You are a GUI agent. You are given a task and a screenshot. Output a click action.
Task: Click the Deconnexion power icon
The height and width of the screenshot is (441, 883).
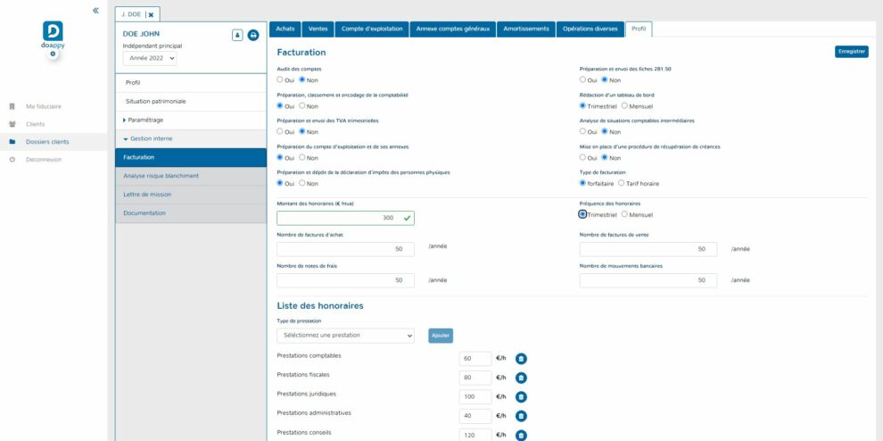(12, 160)
